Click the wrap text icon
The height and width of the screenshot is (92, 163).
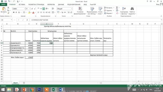pos(53,9)
